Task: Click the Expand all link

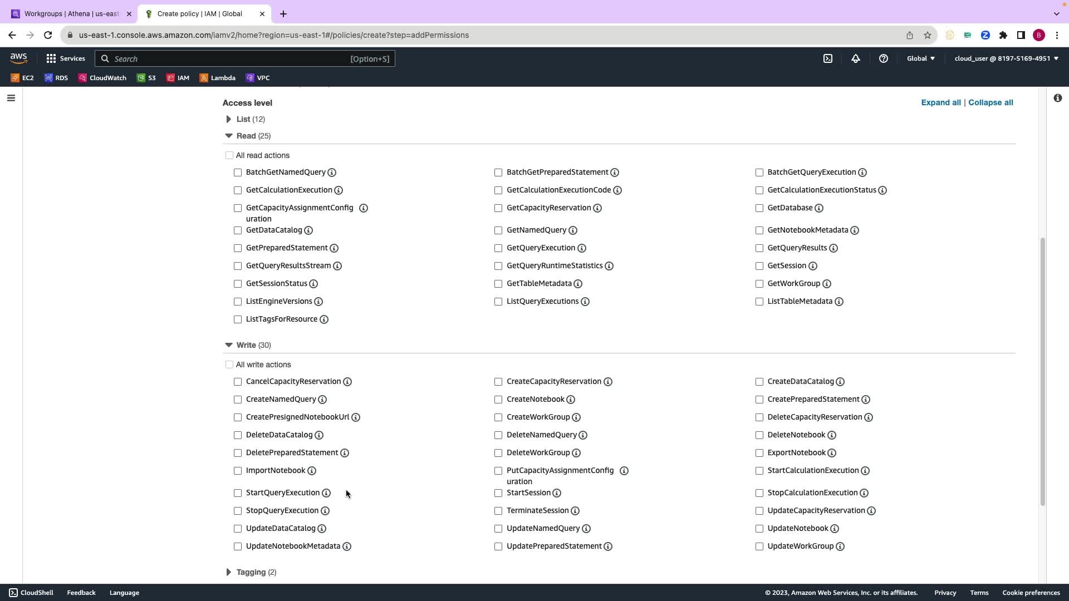Action: point(940,102)
